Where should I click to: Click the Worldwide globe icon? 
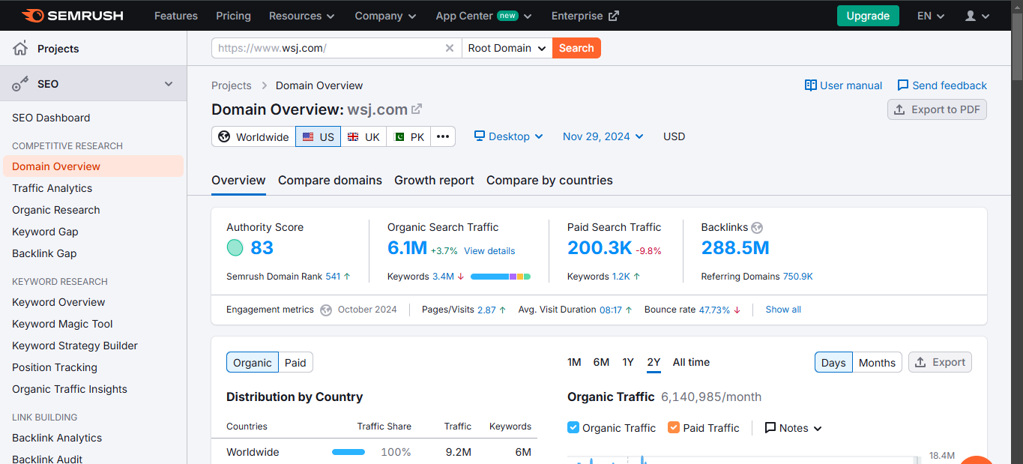click(224, 136)
